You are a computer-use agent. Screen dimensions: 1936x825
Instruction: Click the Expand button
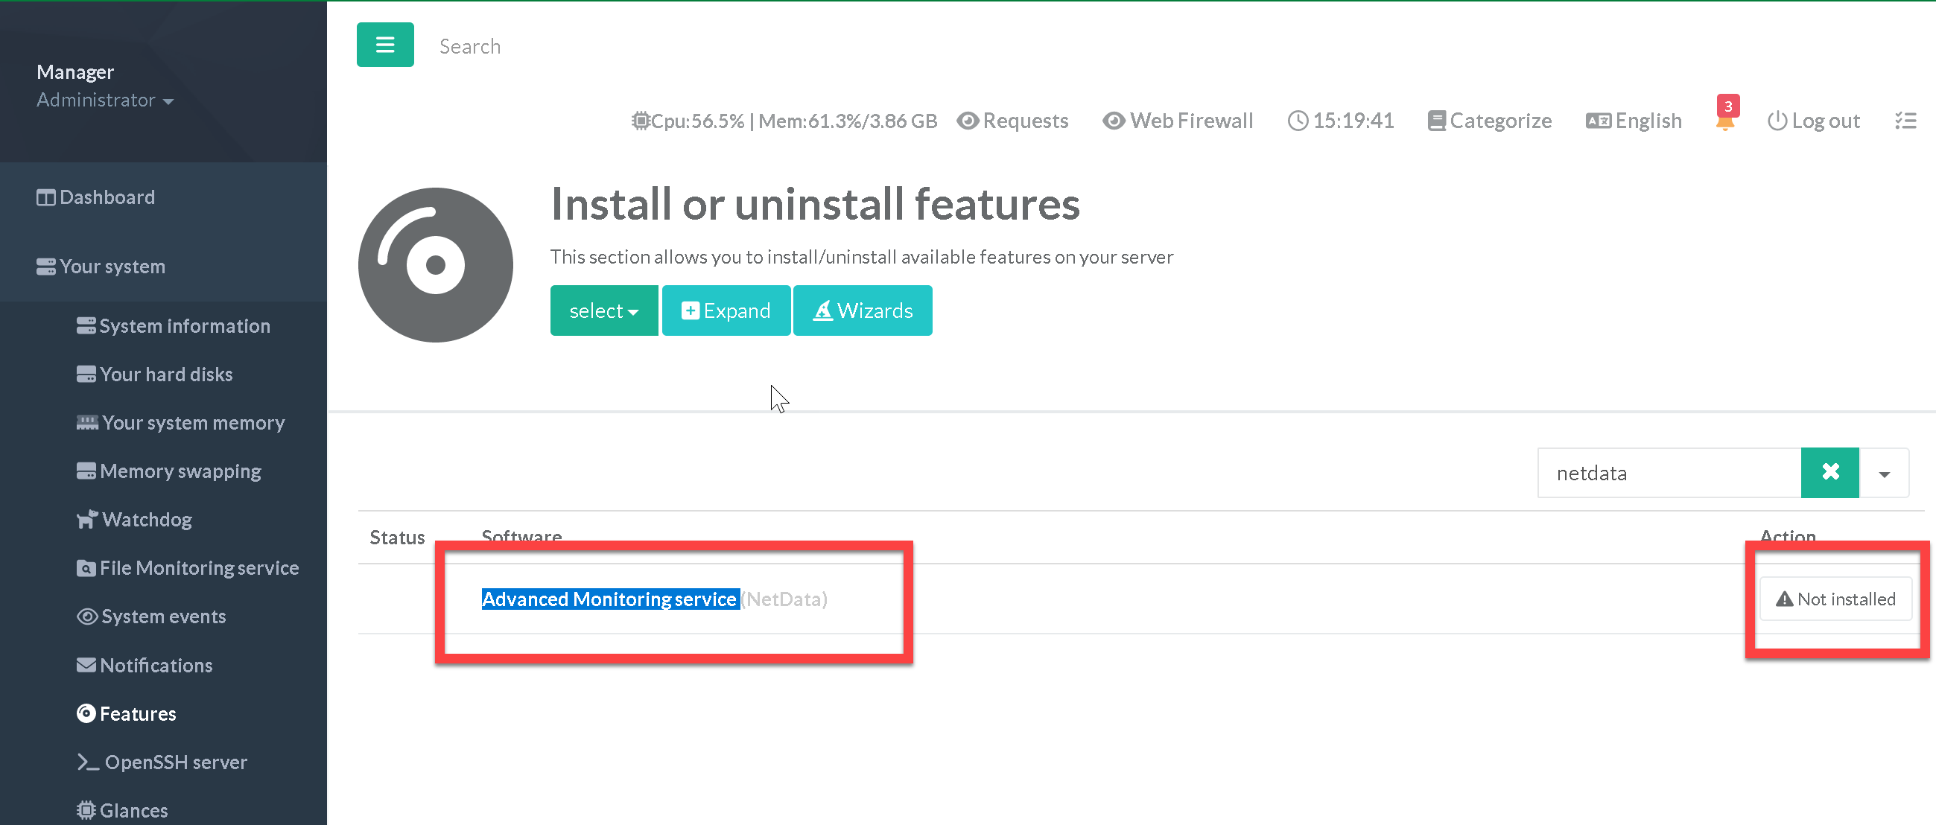point(726,310)
